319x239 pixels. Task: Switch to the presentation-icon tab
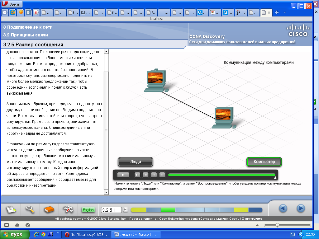point(215,12)
